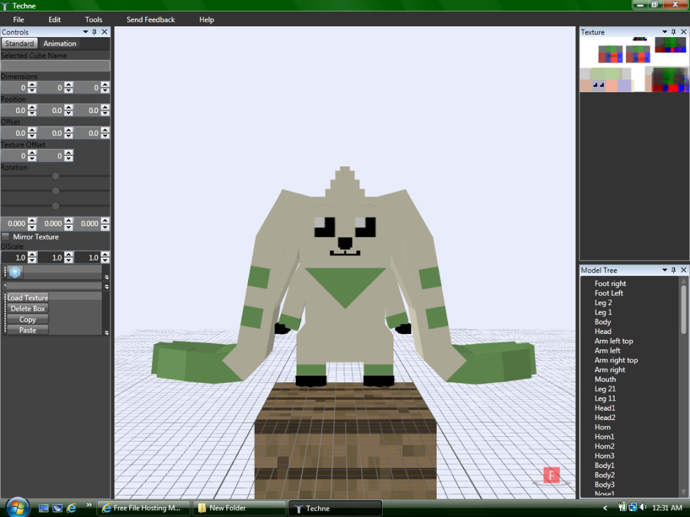The height and width of the screenshot is (517, 690).
Task: Open the Texture panel options dropdown arrow
Action: click(664, 32)
